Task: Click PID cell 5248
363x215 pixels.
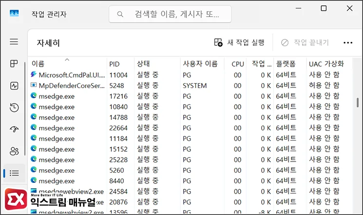Action: [116, 86]
